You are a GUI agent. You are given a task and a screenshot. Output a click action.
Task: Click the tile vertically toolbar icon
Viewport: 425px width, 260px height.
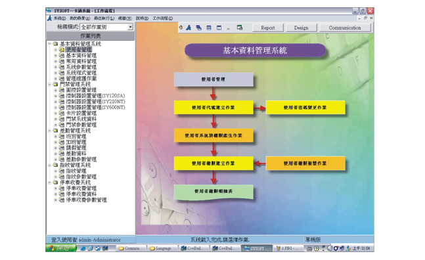point(219,28)
